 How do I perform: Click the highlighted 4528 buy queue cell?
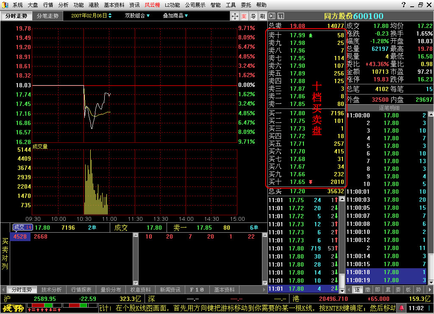(20, 236)
